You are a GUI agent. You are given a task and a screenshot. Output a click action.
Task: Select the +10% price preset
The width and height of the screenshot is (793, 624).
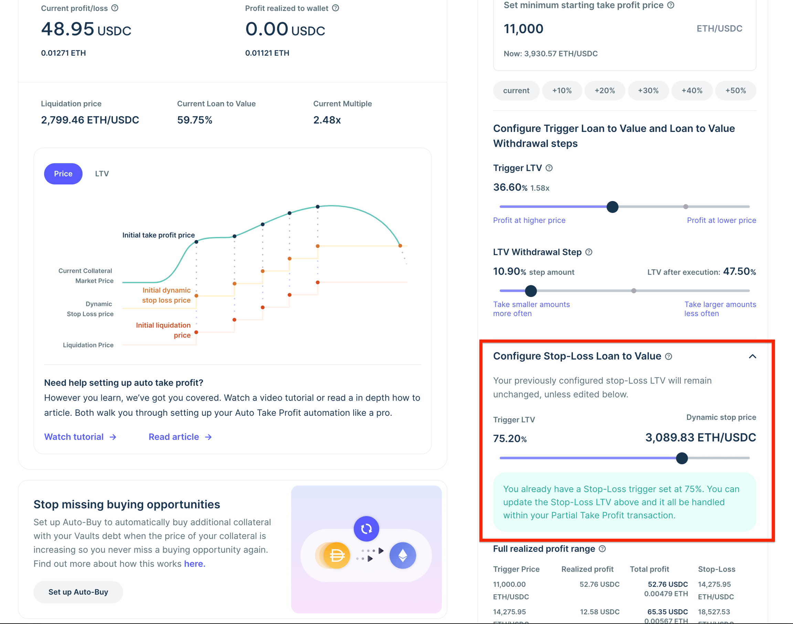[x=561, y=91]
